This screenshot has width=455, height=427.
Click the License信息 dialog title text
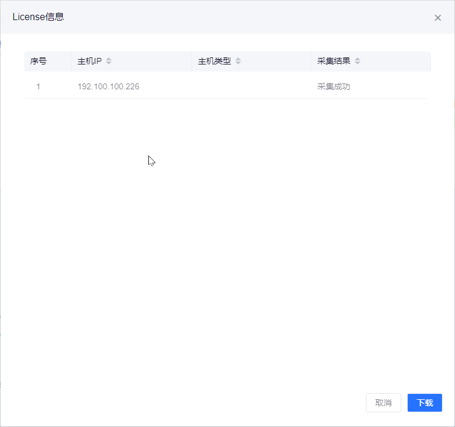(x=38, y=17)
